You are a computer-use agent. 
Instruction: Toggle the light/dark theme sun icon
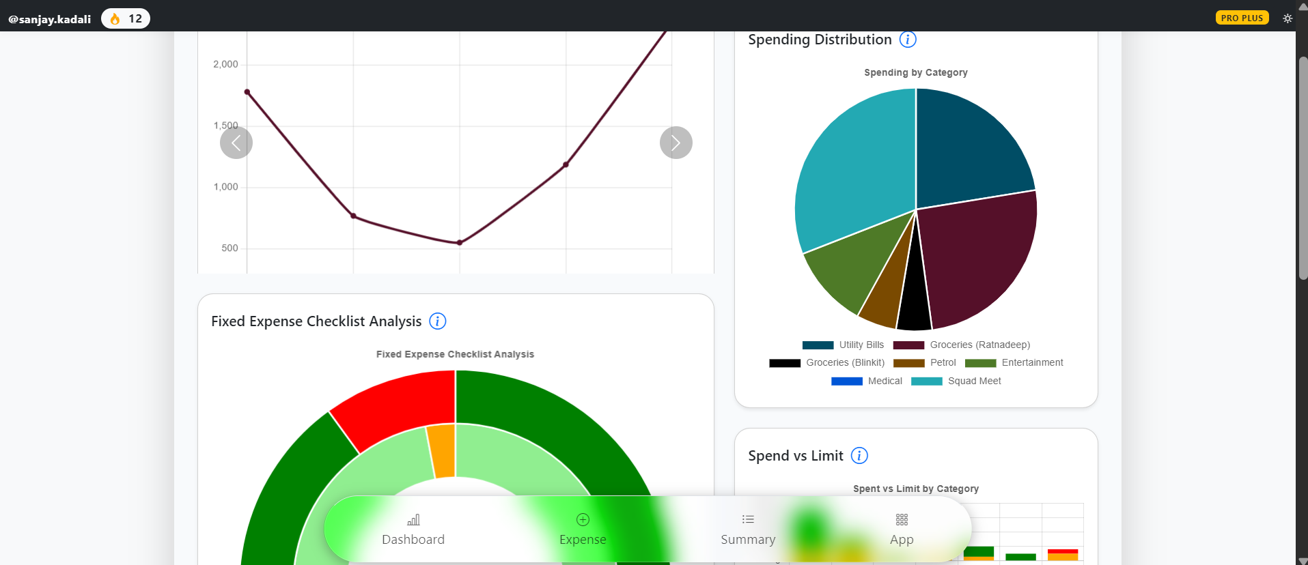(1288, 18)
